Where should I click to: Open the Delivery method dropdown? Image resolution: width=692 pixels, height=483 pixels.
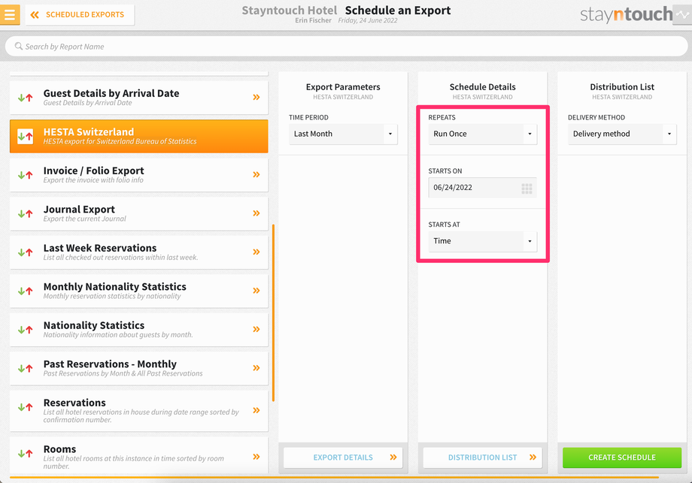click(x=622, y=134)
